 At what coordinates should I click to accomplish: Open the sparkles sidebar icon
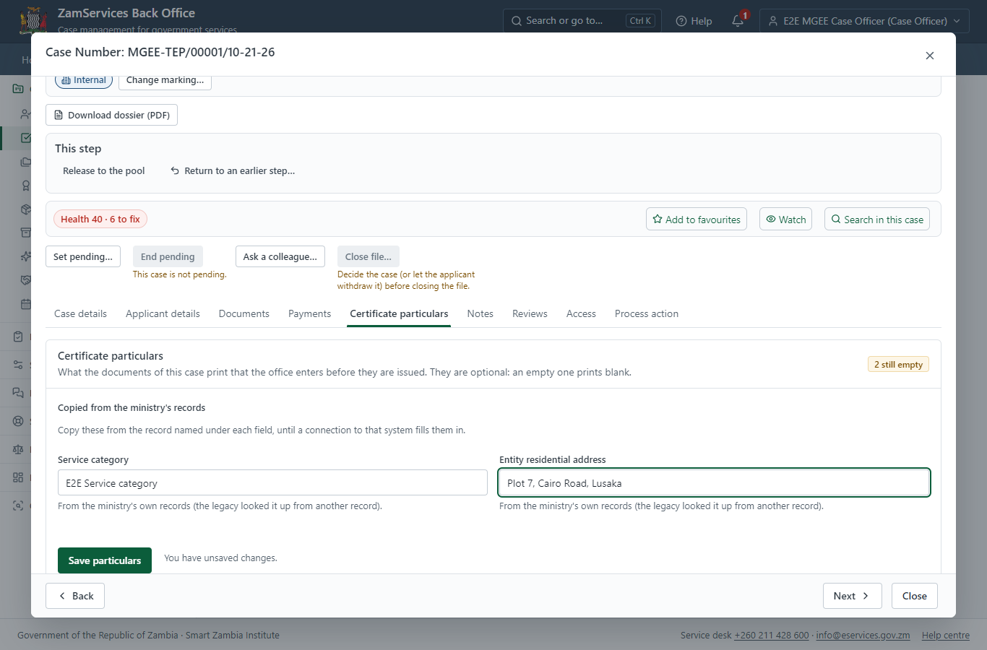click(26, 256)
